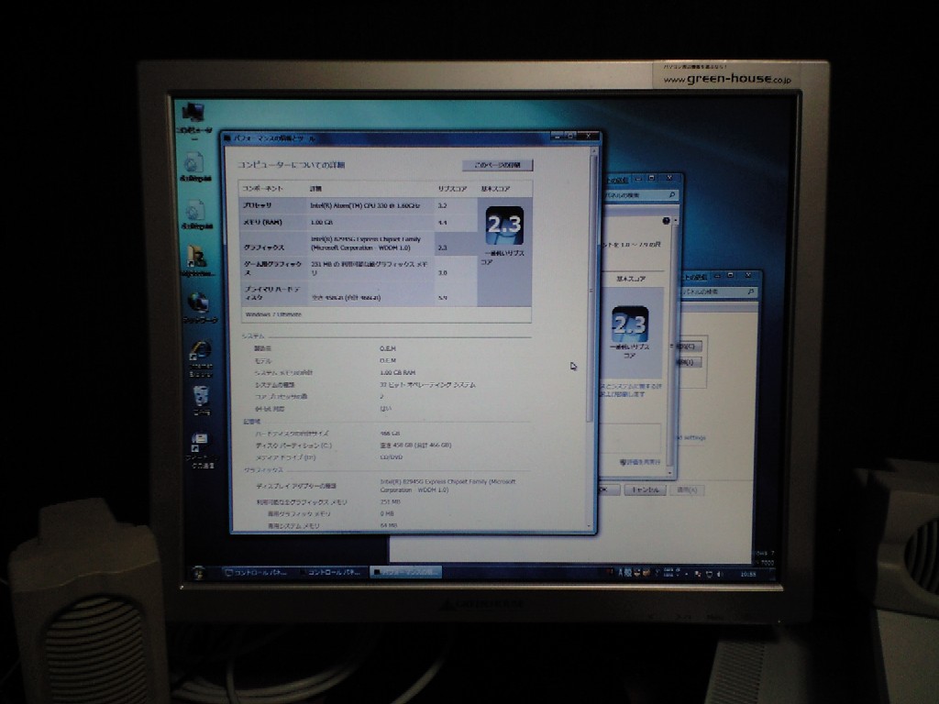The width and height of the screenshot is (939, 704).
Task: Click the 10:55 clock in the taskbar
Action: click(748, 574)
